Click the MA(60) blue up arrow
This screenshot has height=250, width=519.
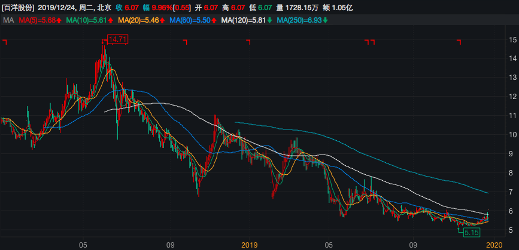tap(214, 21)
